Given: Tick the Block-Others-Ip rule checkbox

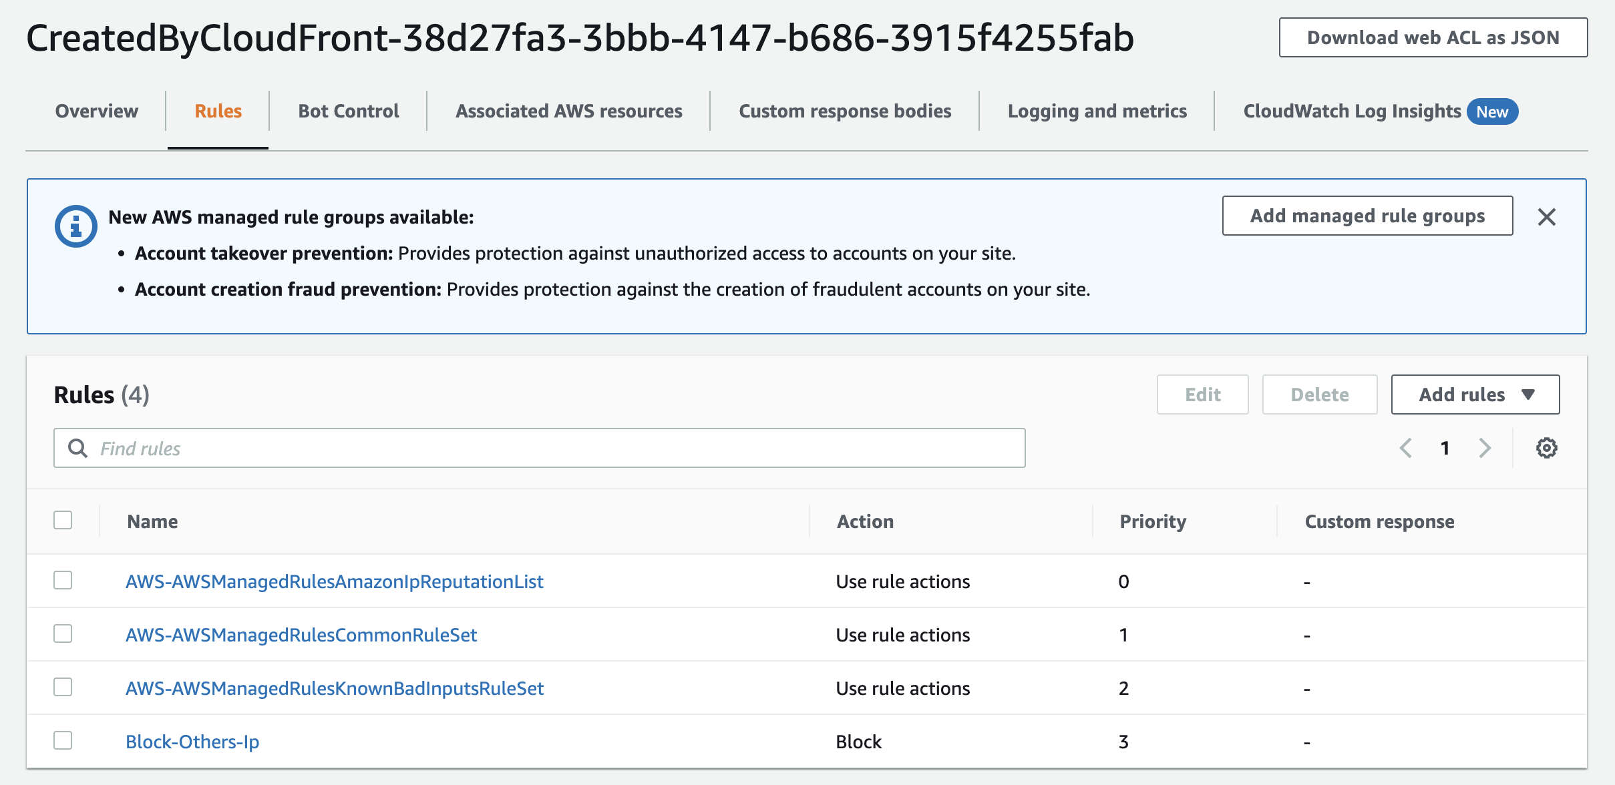Looking at the screenshot, I should [63, 740].
